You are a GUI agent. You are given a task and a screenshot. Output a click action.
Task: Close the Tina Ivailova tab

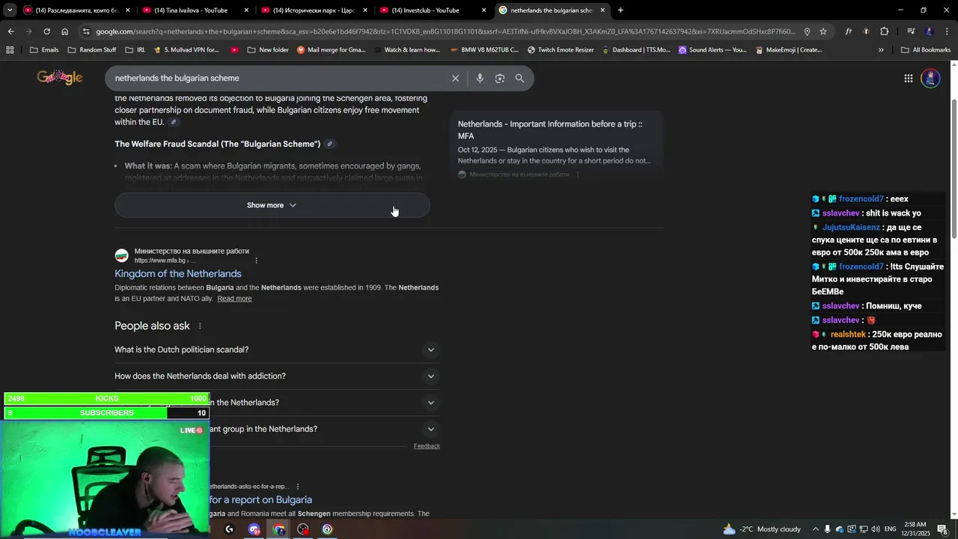click(246, 10)
